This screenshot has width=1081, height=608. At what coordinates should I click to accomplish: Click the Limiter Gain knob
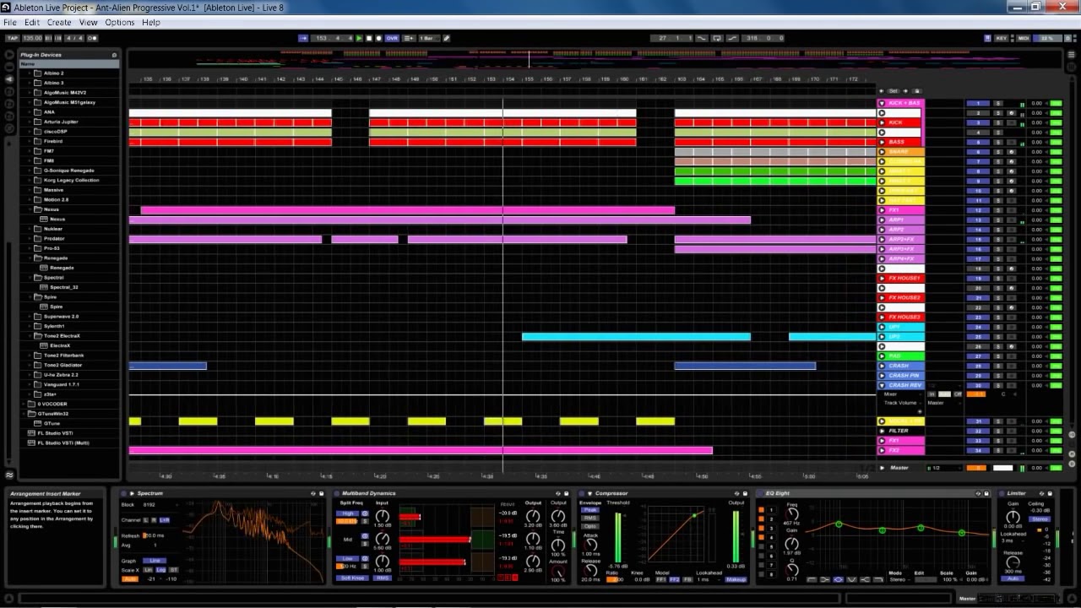coord(1013,517)
